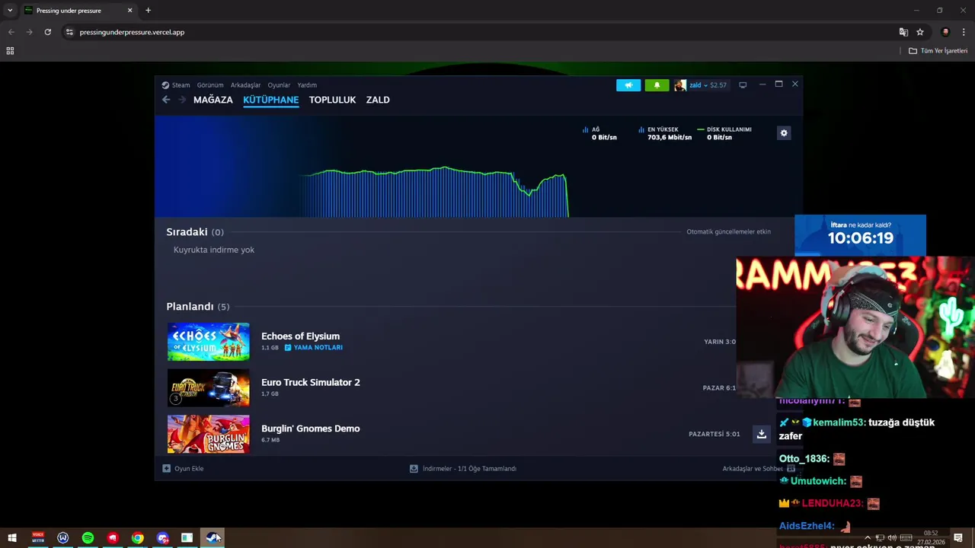Open İndirmeler status at bottom
The image size is (975, 548).
tap(463, 469)
